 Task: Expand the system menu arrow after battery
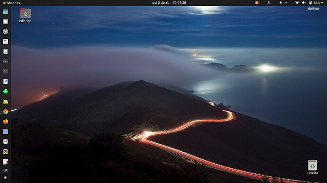point(322,3)
